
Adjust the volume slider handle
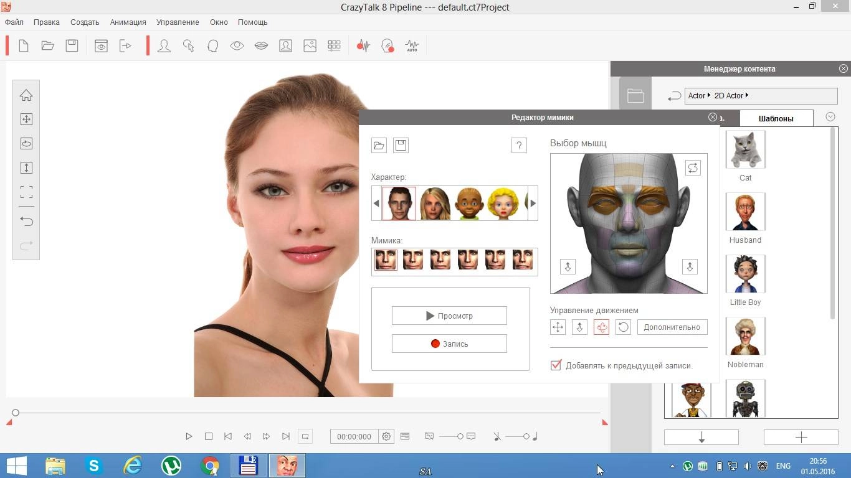tap(526, 436)
